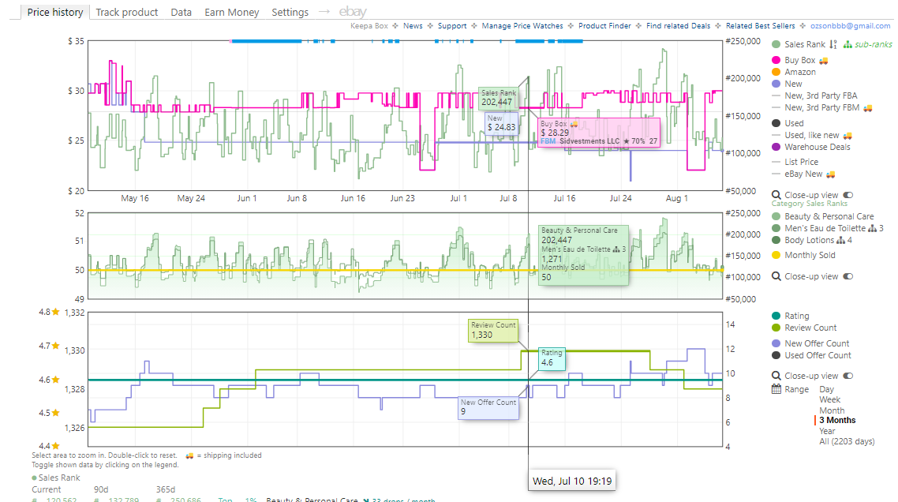Image resolution: width=898 pixels, height=502 pixels.
Task: Open the News link
Action: tap(413, 26)
